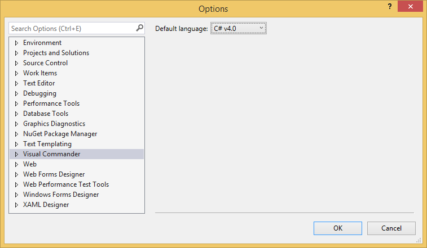Click the Help question mark icon
Viewport: 427px width, 248px height.
pos(389,6)
